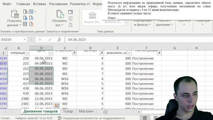Click the Name Box showing B1035
Image resolution: width=213 pixels, height=120 pixels.
pyautogui.click(x=12, y=40)
